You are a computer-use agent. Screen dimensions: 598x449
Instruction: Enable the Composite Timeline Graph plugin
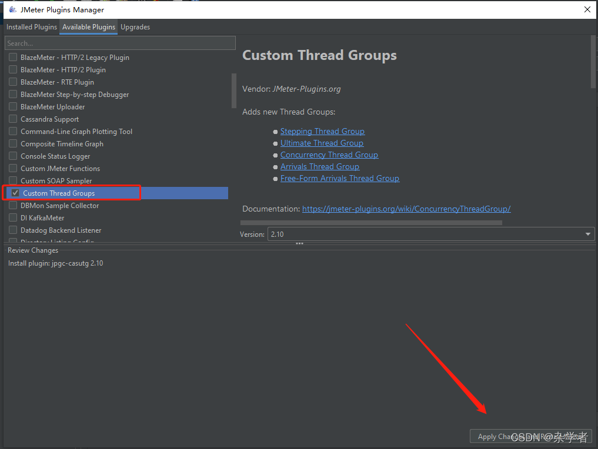[x=13, y=143]
